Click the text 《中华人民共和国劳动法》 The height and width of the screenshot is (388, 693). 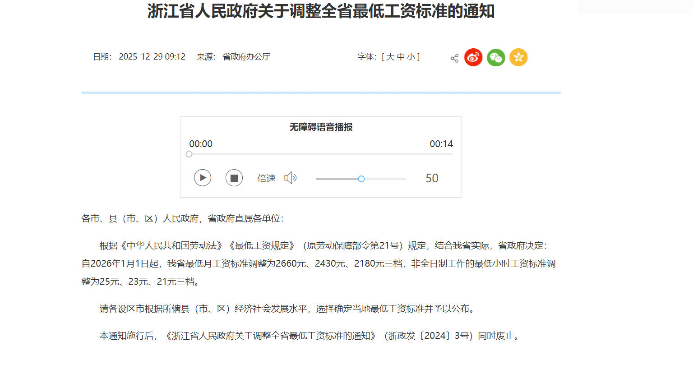pos(171,245)
